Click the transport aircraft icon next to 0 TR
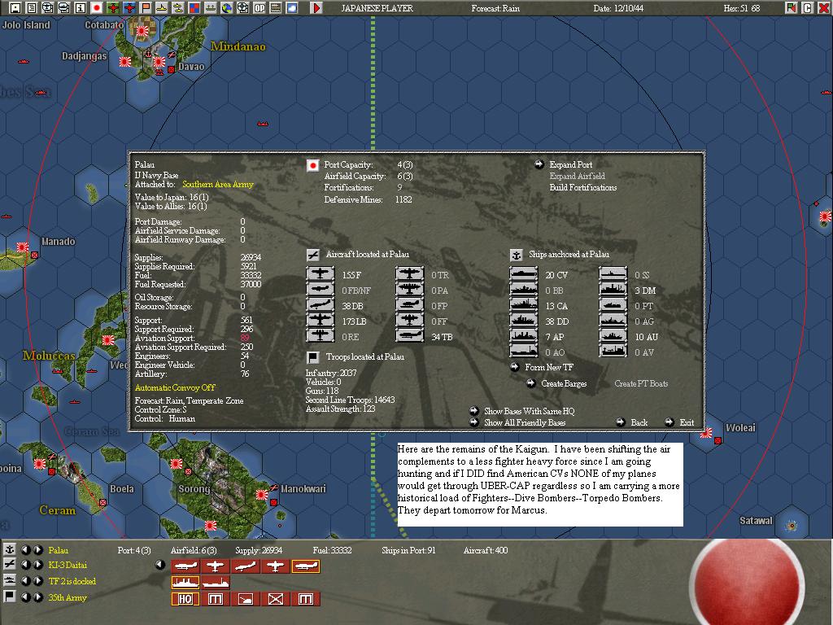This screenshot has height=625, width=833. 410,274
